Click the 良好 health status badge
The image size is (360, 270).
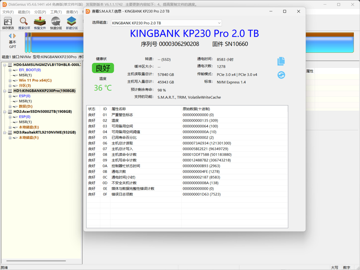(103, 68)
